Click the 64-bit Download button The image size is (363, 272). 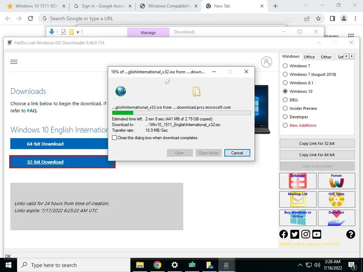tap(59, 144)
